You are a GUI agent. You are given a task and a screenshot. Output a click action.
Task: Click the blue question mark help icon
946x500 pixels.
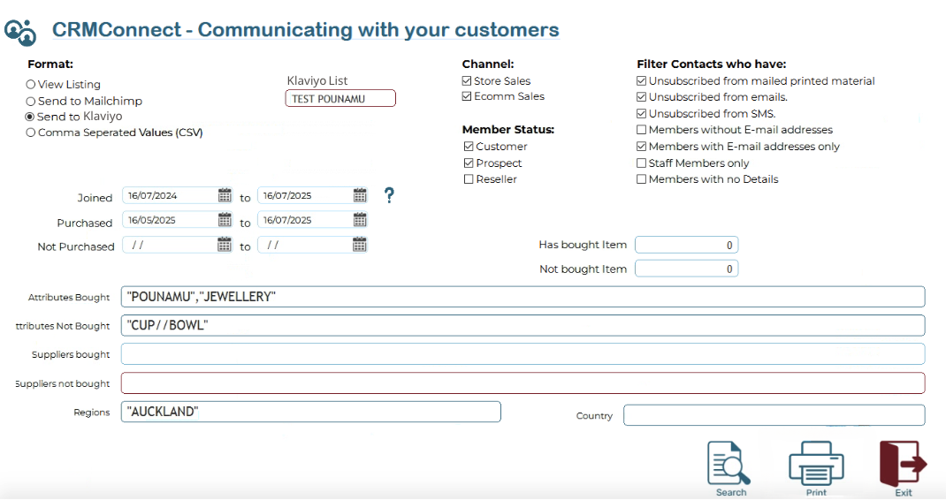[x=389, y=195]
